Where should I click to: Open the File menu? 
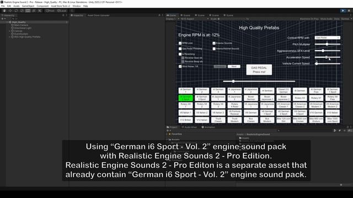(3, 6)
